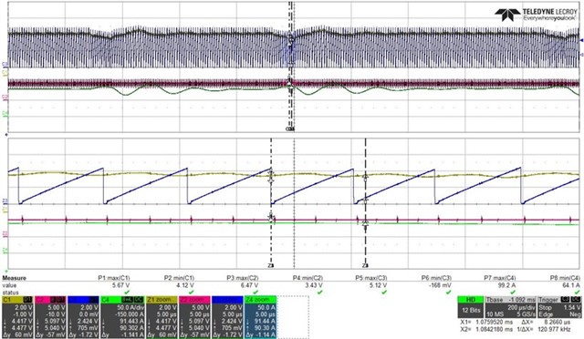Click the empty dotted descriptor slot
Viewport: 584px width, 339px height.
[293, 317]
